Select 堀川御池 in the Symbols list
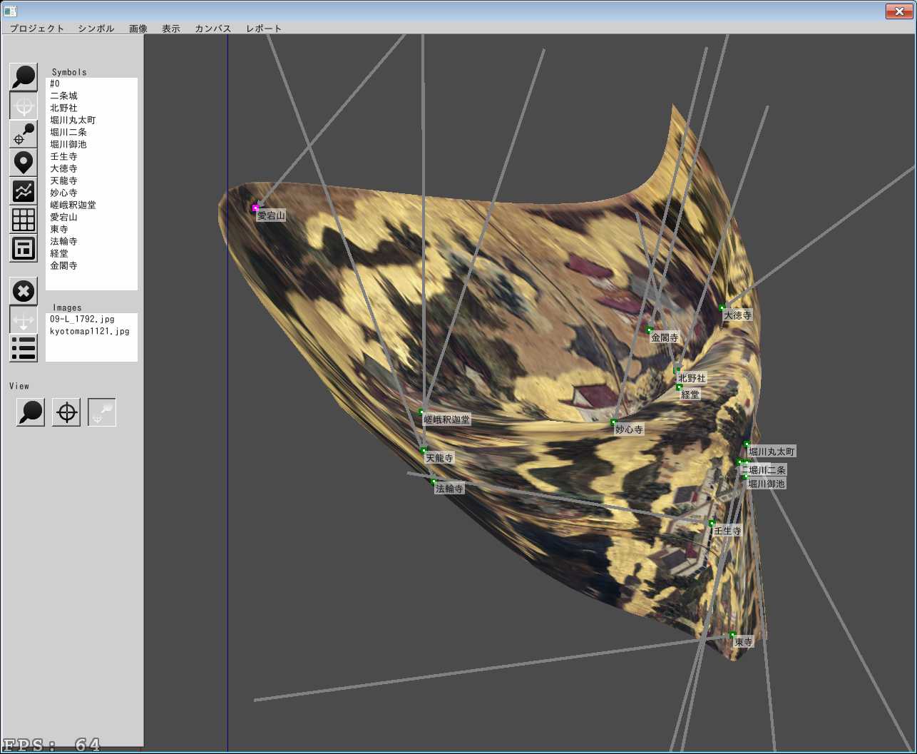This screenshot has height=754, width=917. (91, 144)
